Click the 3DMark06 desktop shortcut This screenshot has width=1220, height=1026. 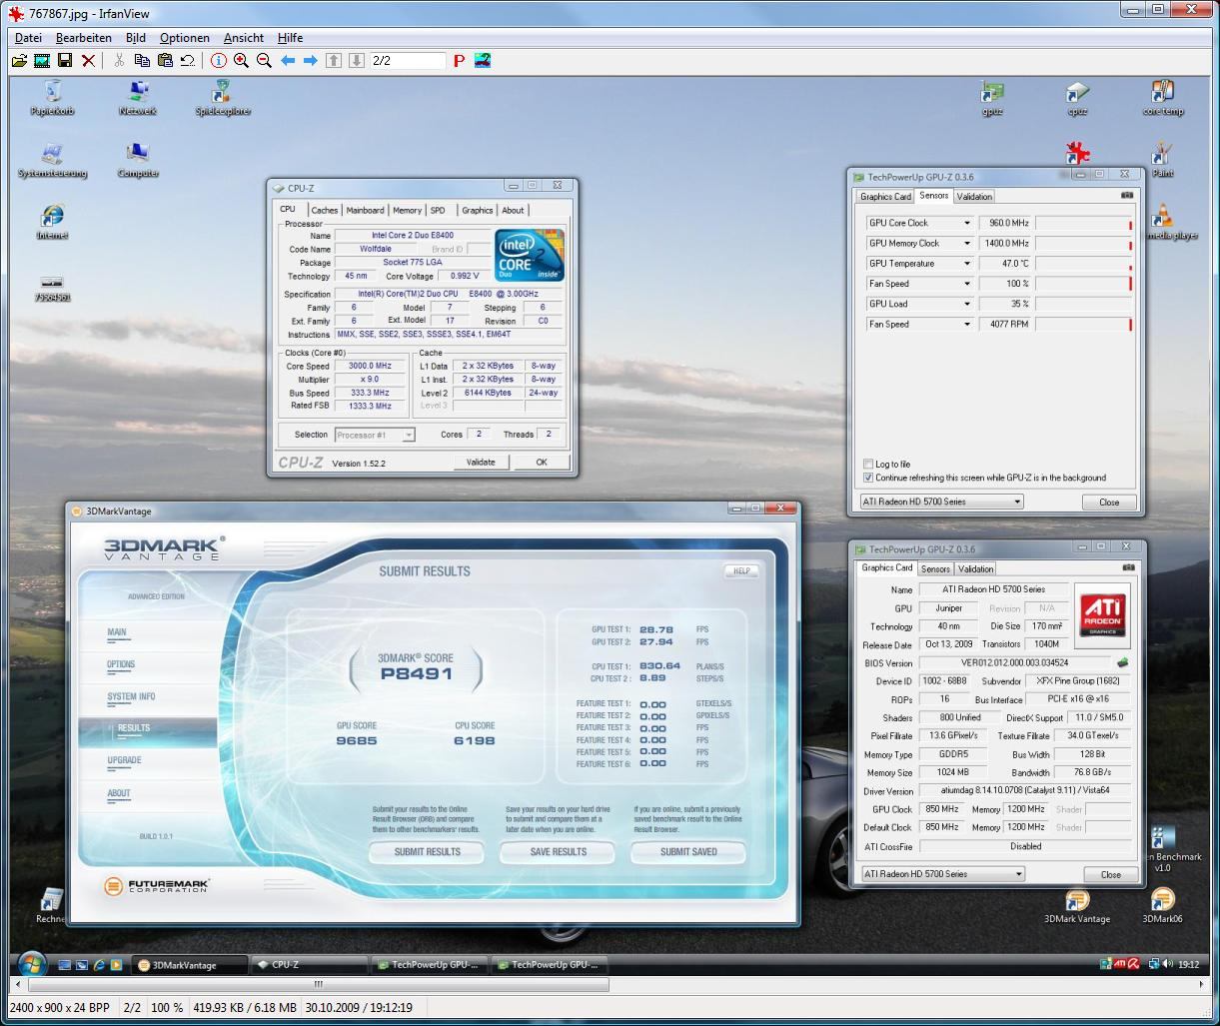(1162, 906)
